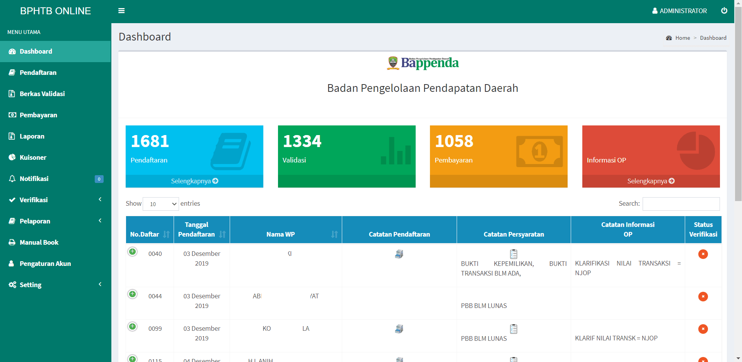Click the red status icon, row 0044
The image size is (742, 362).
click(x=703, y=296)
